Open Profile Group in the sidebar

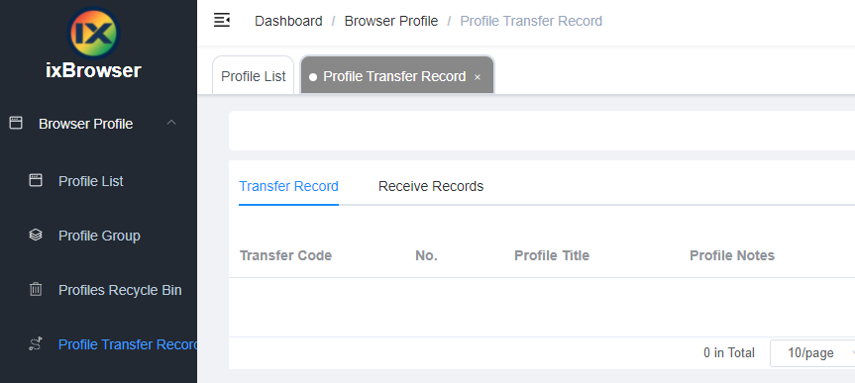tap(99, 236)
